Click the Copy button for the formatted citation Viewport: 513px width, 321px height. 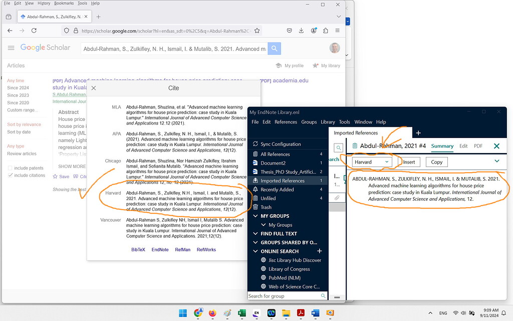[436, 162]
